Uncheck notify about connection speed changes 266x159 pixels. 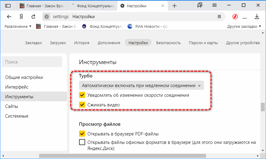(x=82, y=95)
